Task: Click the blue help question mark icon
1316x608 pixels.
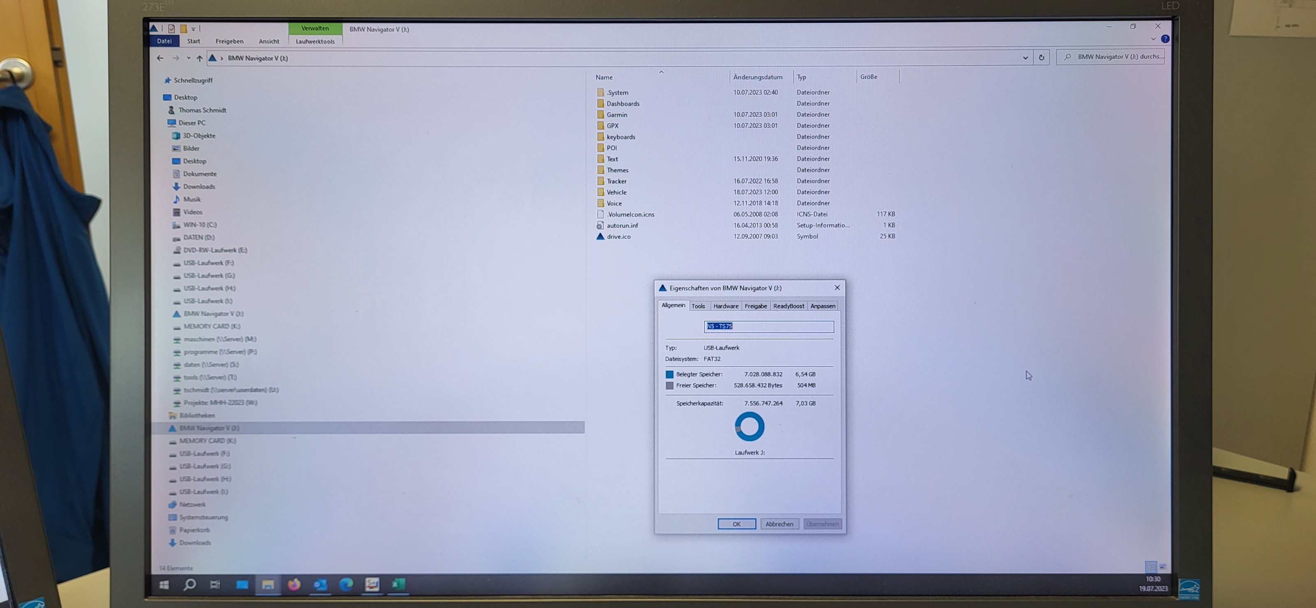Action: coord(1165,39)
